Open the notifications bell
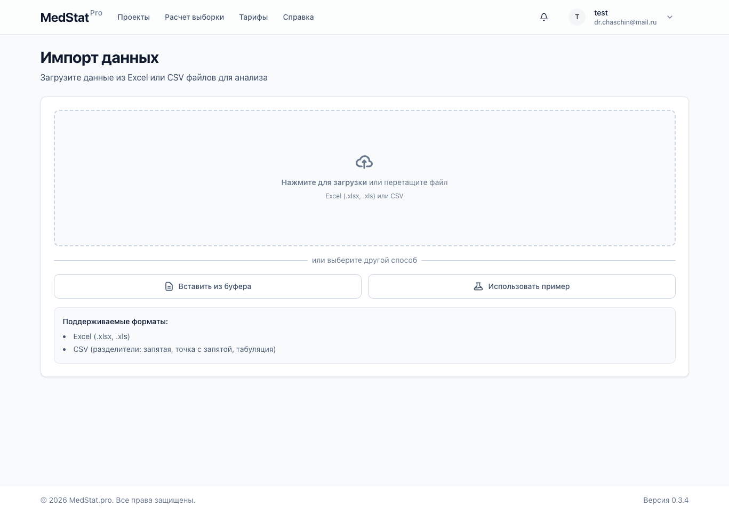Image resolution: width=729 pixels, height=514 pixels. click(x=544, y=17)
